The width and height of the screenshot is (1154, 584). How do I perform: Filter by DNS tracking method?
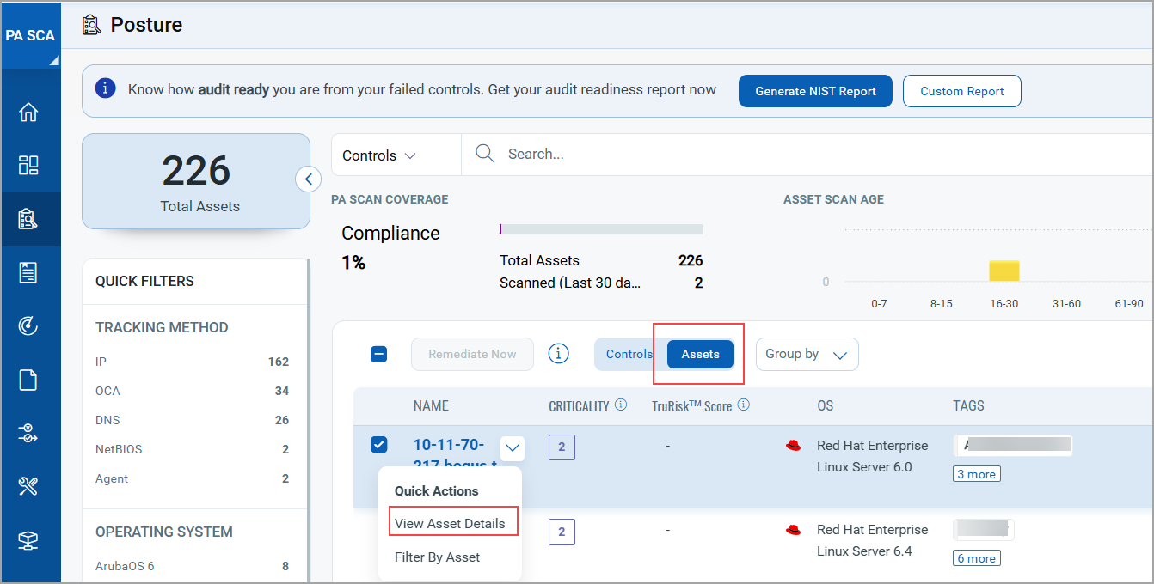point(192,420)
